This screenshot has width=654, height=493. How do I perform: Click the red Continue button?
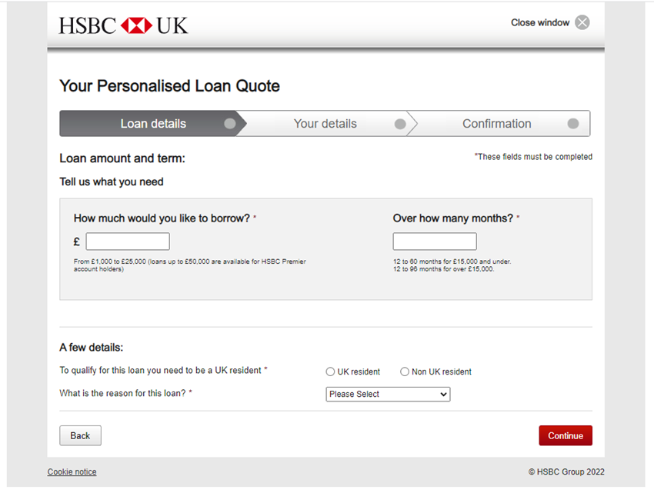pyautogui.click(x=566, y=435)
